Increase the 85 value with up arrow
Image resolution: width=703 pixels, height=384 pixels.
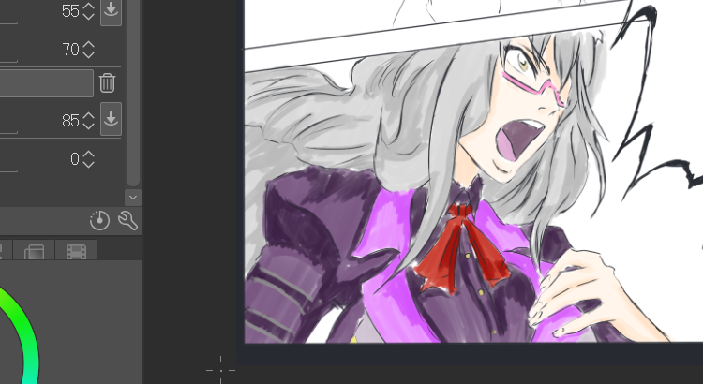(89, 115)
